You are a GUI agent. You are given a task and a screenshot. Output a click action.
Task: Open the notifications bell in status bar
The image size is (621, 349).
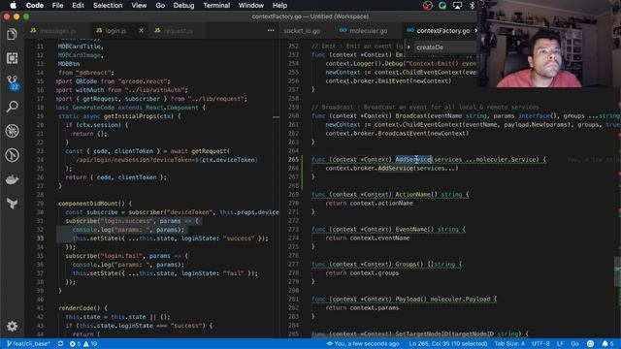(607, 344)
